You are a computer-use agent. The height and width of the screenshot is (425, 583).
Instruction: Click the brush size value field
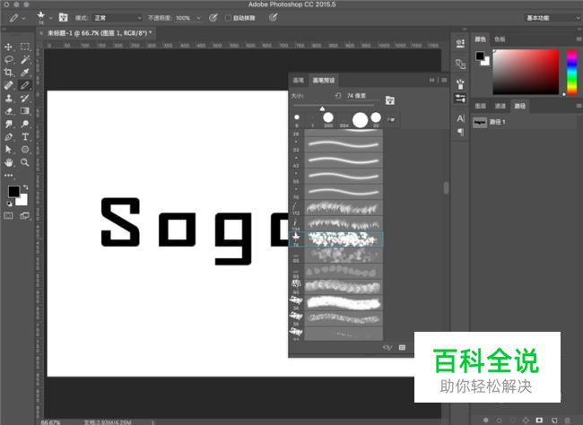click(x=361, y=96)
